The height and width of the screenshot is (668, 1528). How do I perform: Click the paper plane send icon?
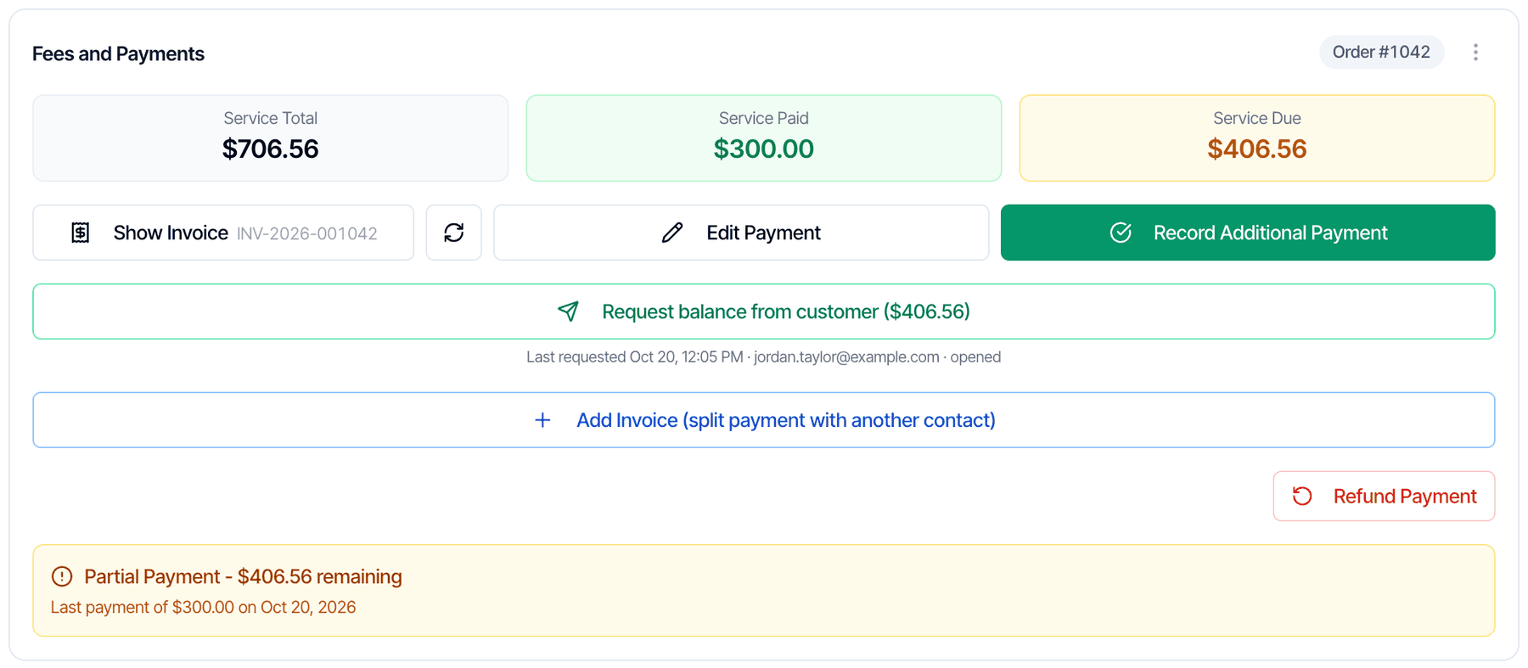click(568, 312)
